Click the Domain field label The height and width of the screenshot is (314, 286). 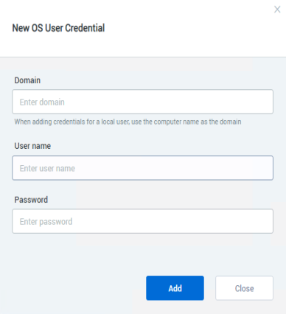[27, 80]
